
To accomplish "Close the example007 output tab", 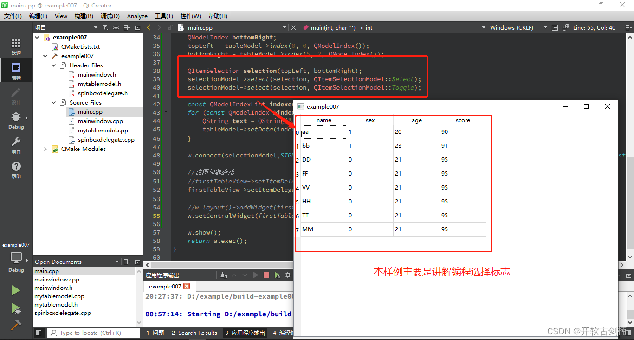I will coord(187,286).
